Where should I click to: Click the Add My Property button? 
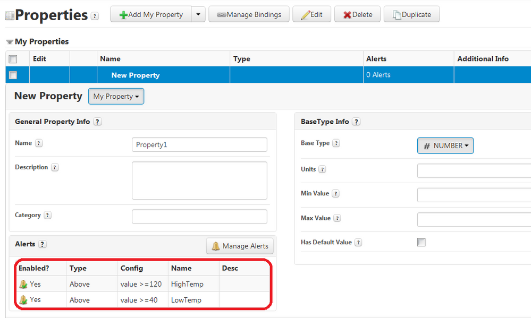pos(151,14)
